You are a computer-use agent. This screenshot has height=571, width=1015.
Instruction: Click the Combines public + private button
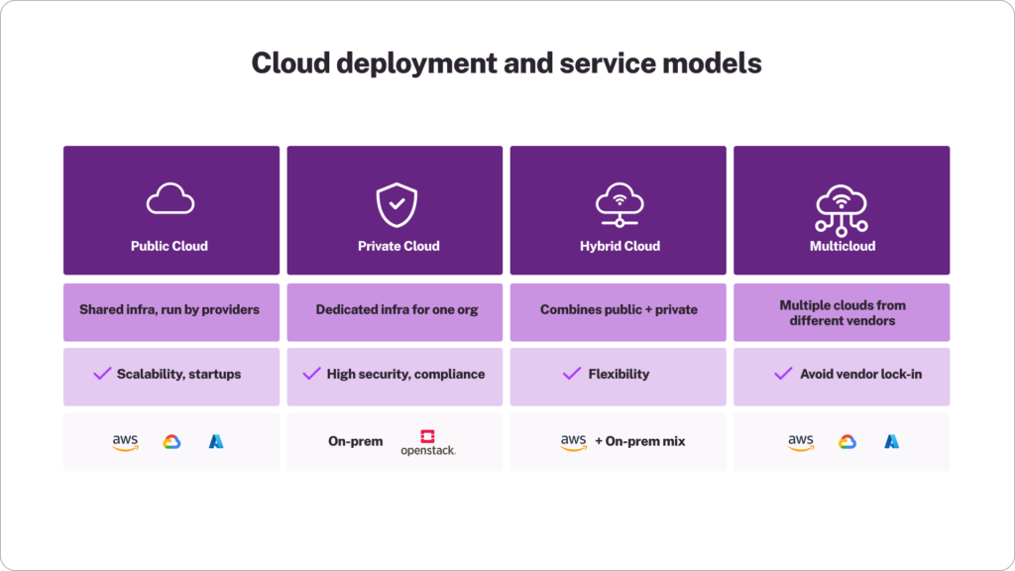pos(618,309)
